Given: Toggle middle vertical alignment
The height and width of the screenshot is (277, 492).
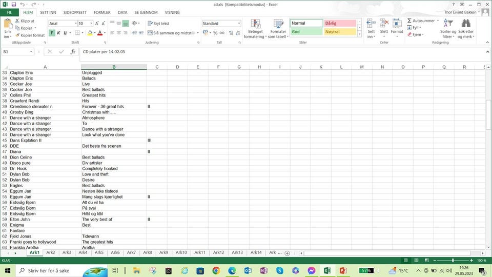Looking at the screenshot, I should click(x=118, y=23).
